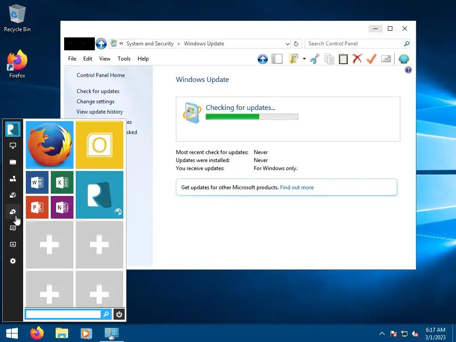Open the Action Center flag tray icon
This screenshot has width=456, height=342.
pos(394,334)
